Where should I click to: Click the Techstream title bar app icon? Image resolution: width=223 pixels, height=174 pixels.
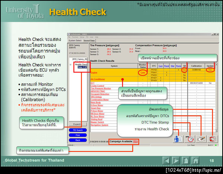click(68, 34)
